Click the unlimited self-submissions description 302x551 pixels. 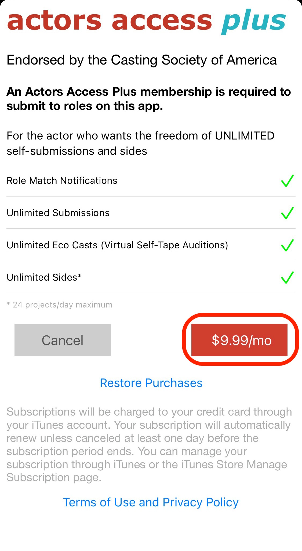click(x=141, y=143)
